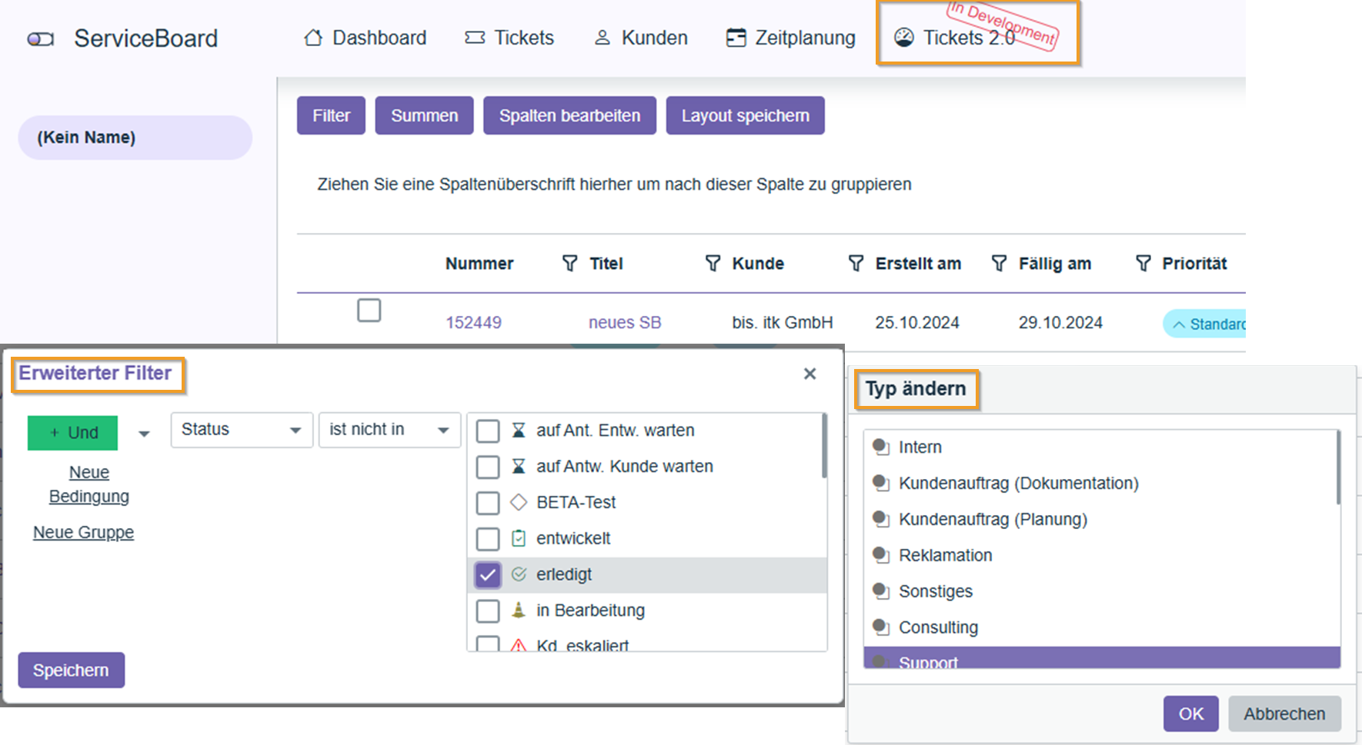Open the 'ist nicht in' operator dropdown
The height and width of the screenshot is (745, 1362).
(389, 430)
